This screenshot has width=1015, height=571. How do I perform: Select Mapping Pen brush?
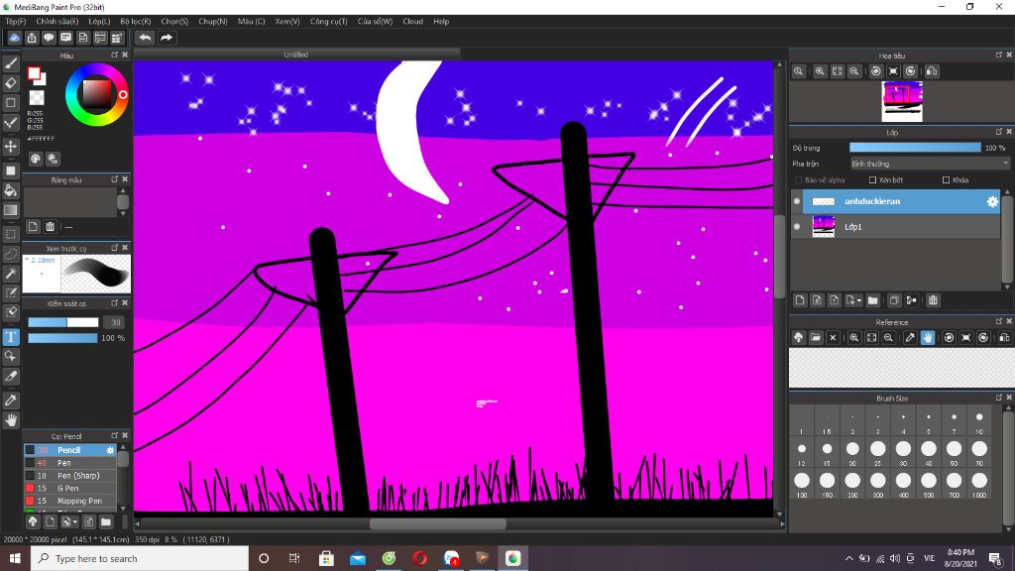point(70,501)
